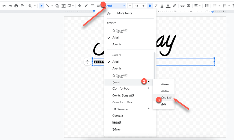Choose the Select arrow tool
Screen dimensions: 234x140
pos(41,6)
